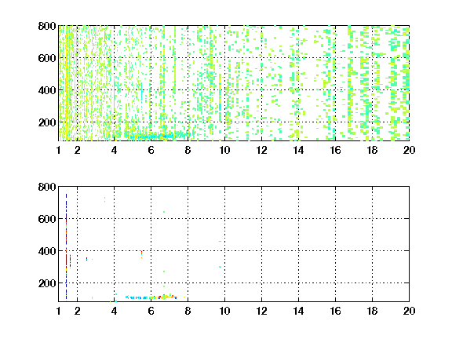Click x-axis label 20 under top plot

click(410, 150)
